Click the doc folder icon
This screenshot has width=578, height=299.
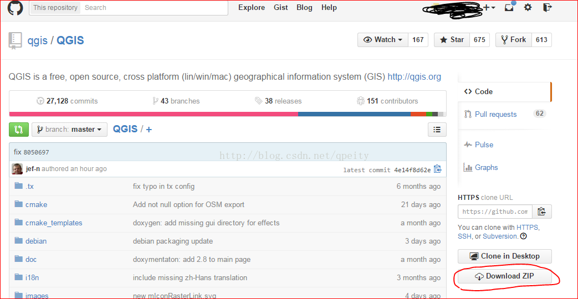coord(19,259)
